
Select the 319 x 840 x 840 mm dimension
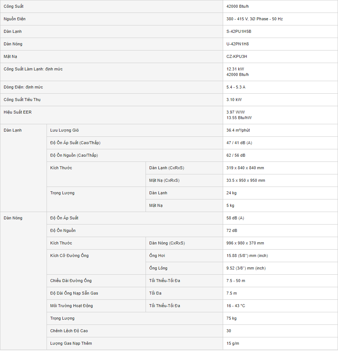click(x=245, y=168)
